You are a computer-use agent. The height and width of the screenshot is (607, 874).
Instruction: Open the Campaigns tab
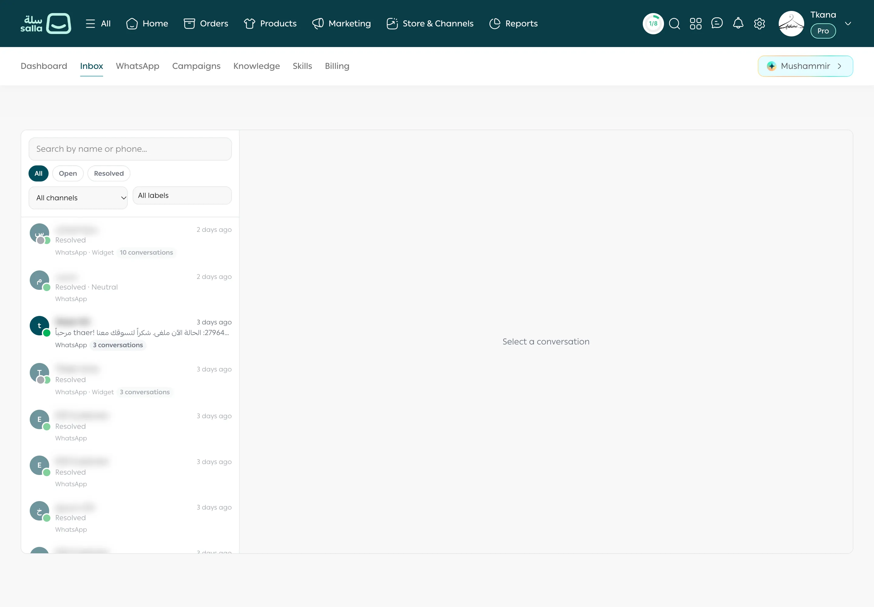196,66
